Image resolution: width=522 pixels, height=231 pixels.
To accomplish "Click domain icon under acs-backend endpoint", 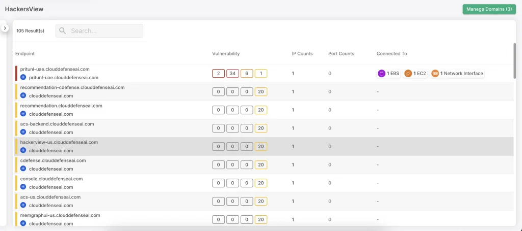I will coord(23,132).
